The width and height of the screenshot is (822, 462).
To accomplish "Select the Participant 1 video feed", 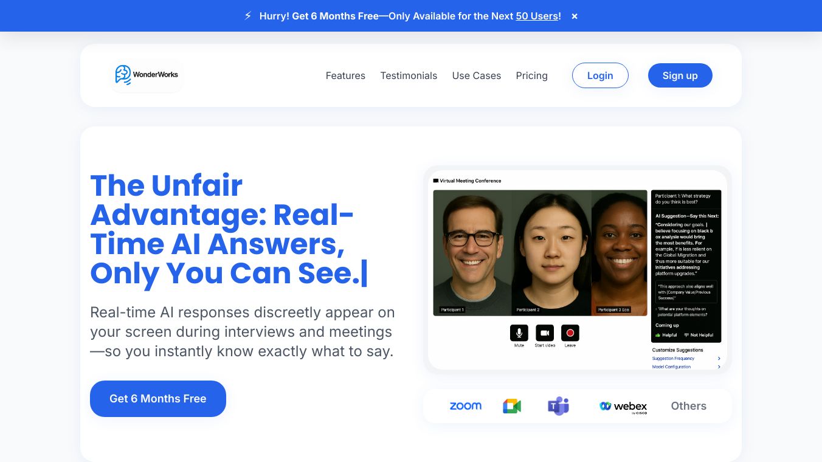I will click(472, 253).
